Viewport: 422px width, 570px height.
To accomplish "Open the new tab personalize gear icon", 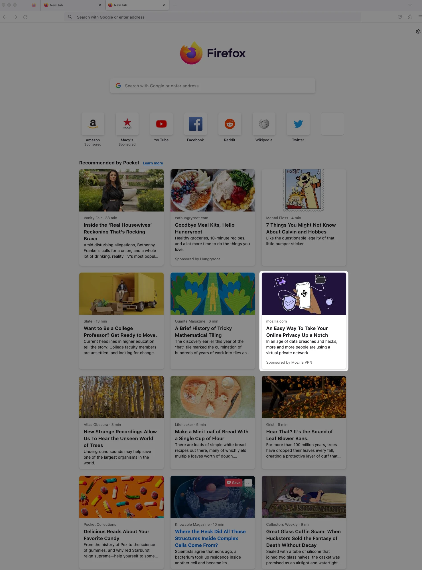I will (418, 32).
